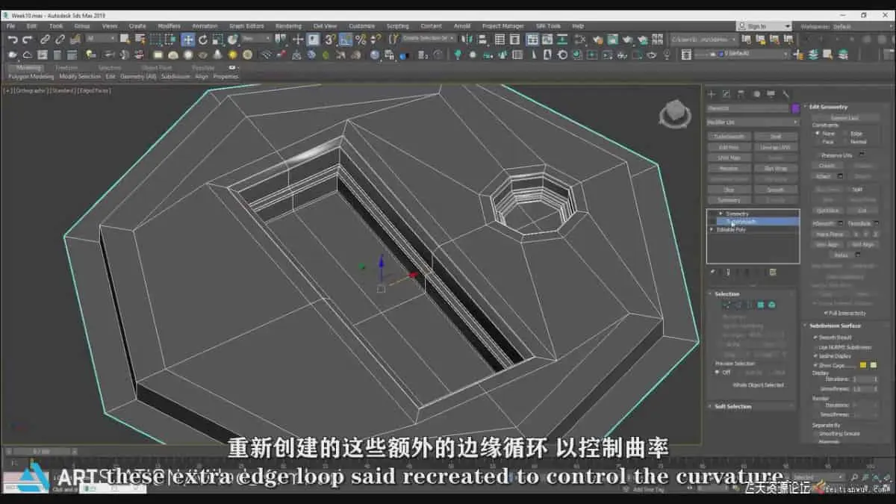This screenshot has height=504, width=896.
Task: Click the rectangular selection region icon
Action: pos(155,40)
